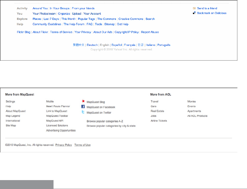
Task: Click the Twitter bird icon
Action: click(x=83, y=112)
